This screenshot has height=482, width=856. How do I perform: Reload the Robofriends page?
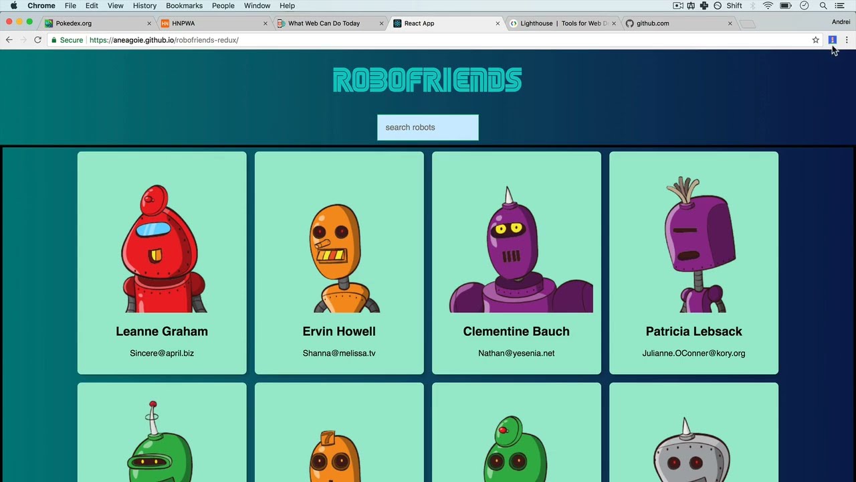[37, 40]
